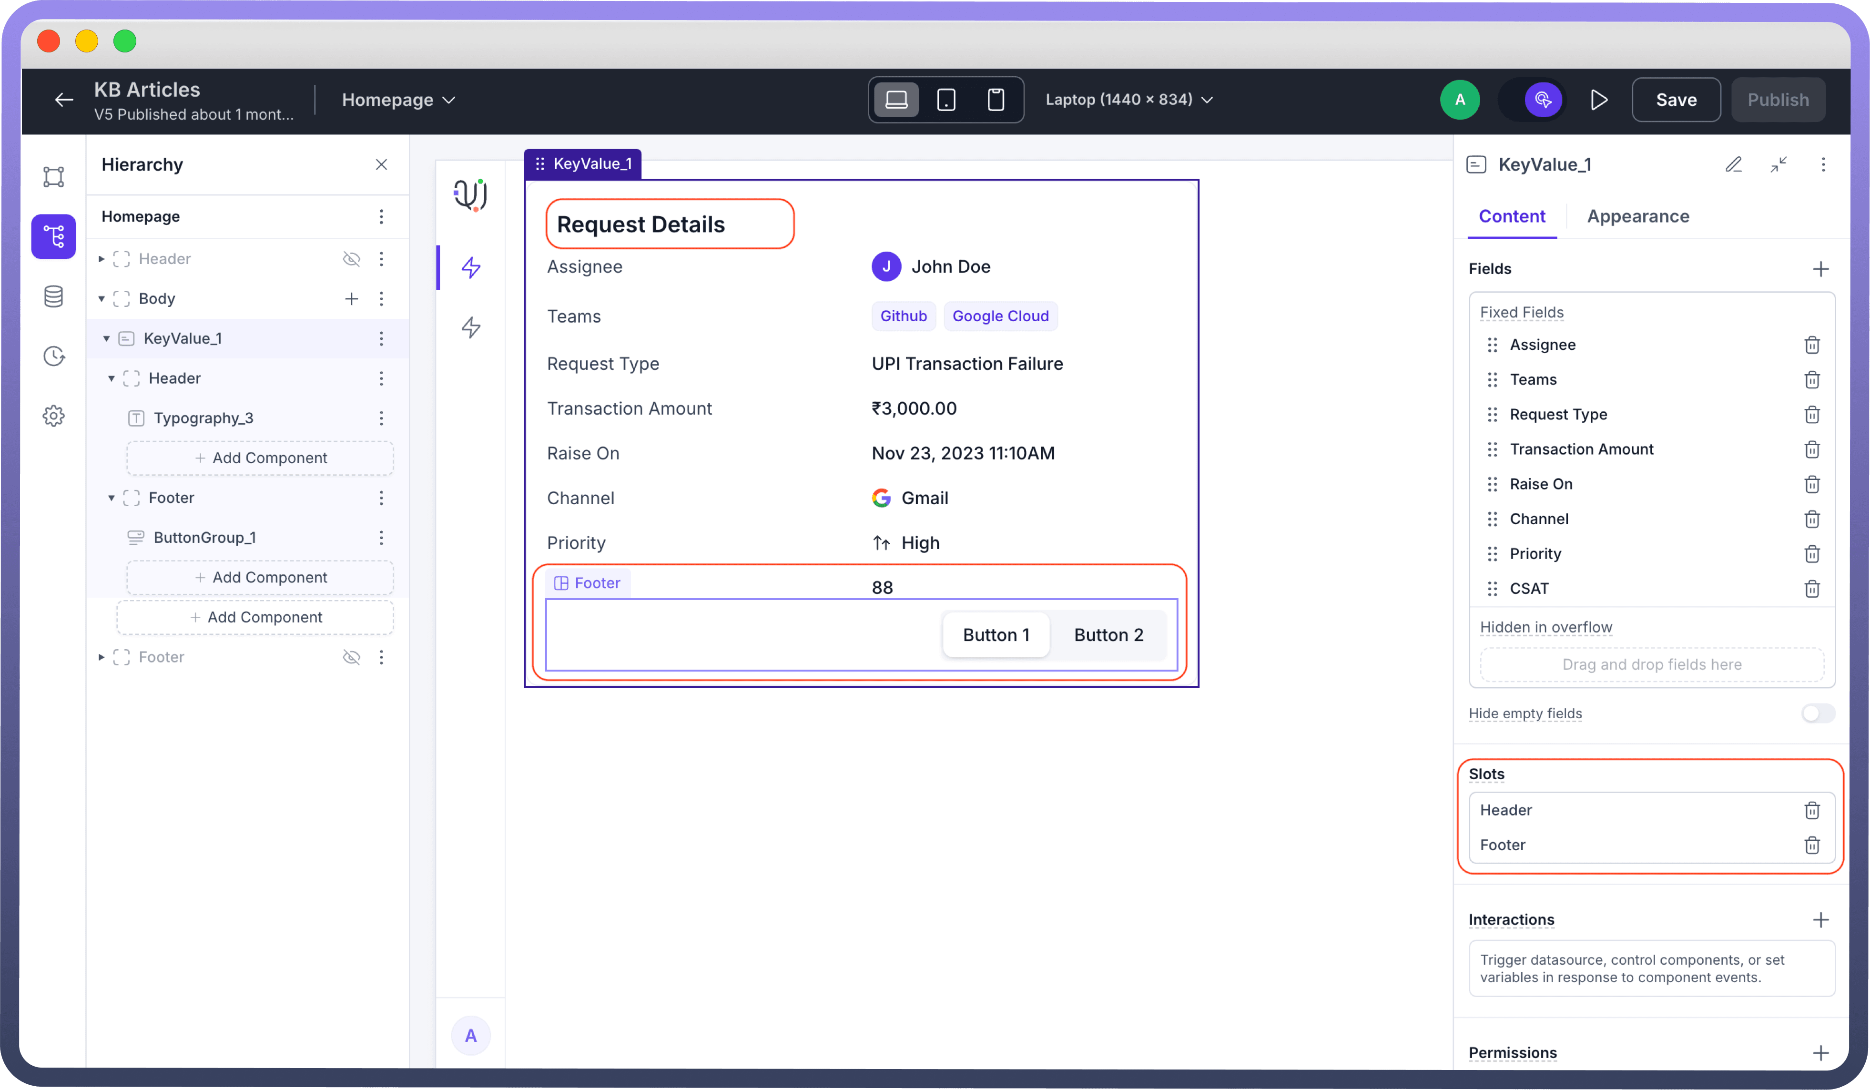The height and width of the screenshot is (1090, 1870).
Task: Open the Homepage page dropdown
Action: pos(398,100)
